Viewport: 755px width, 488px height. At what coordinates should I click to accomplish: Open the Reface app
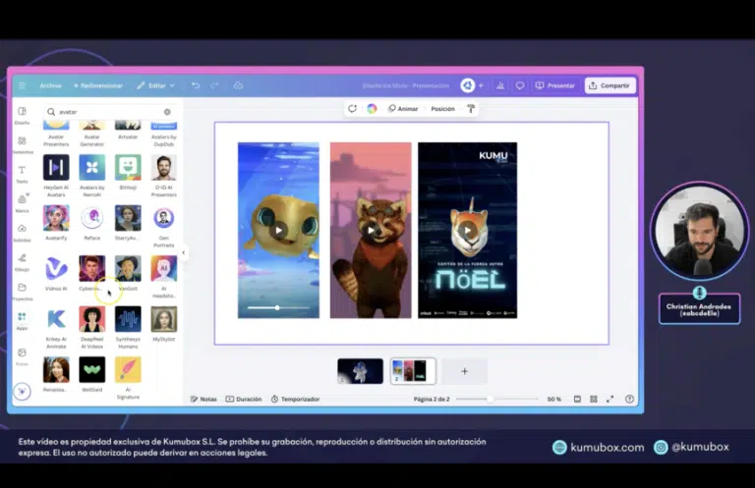[92, 223]
